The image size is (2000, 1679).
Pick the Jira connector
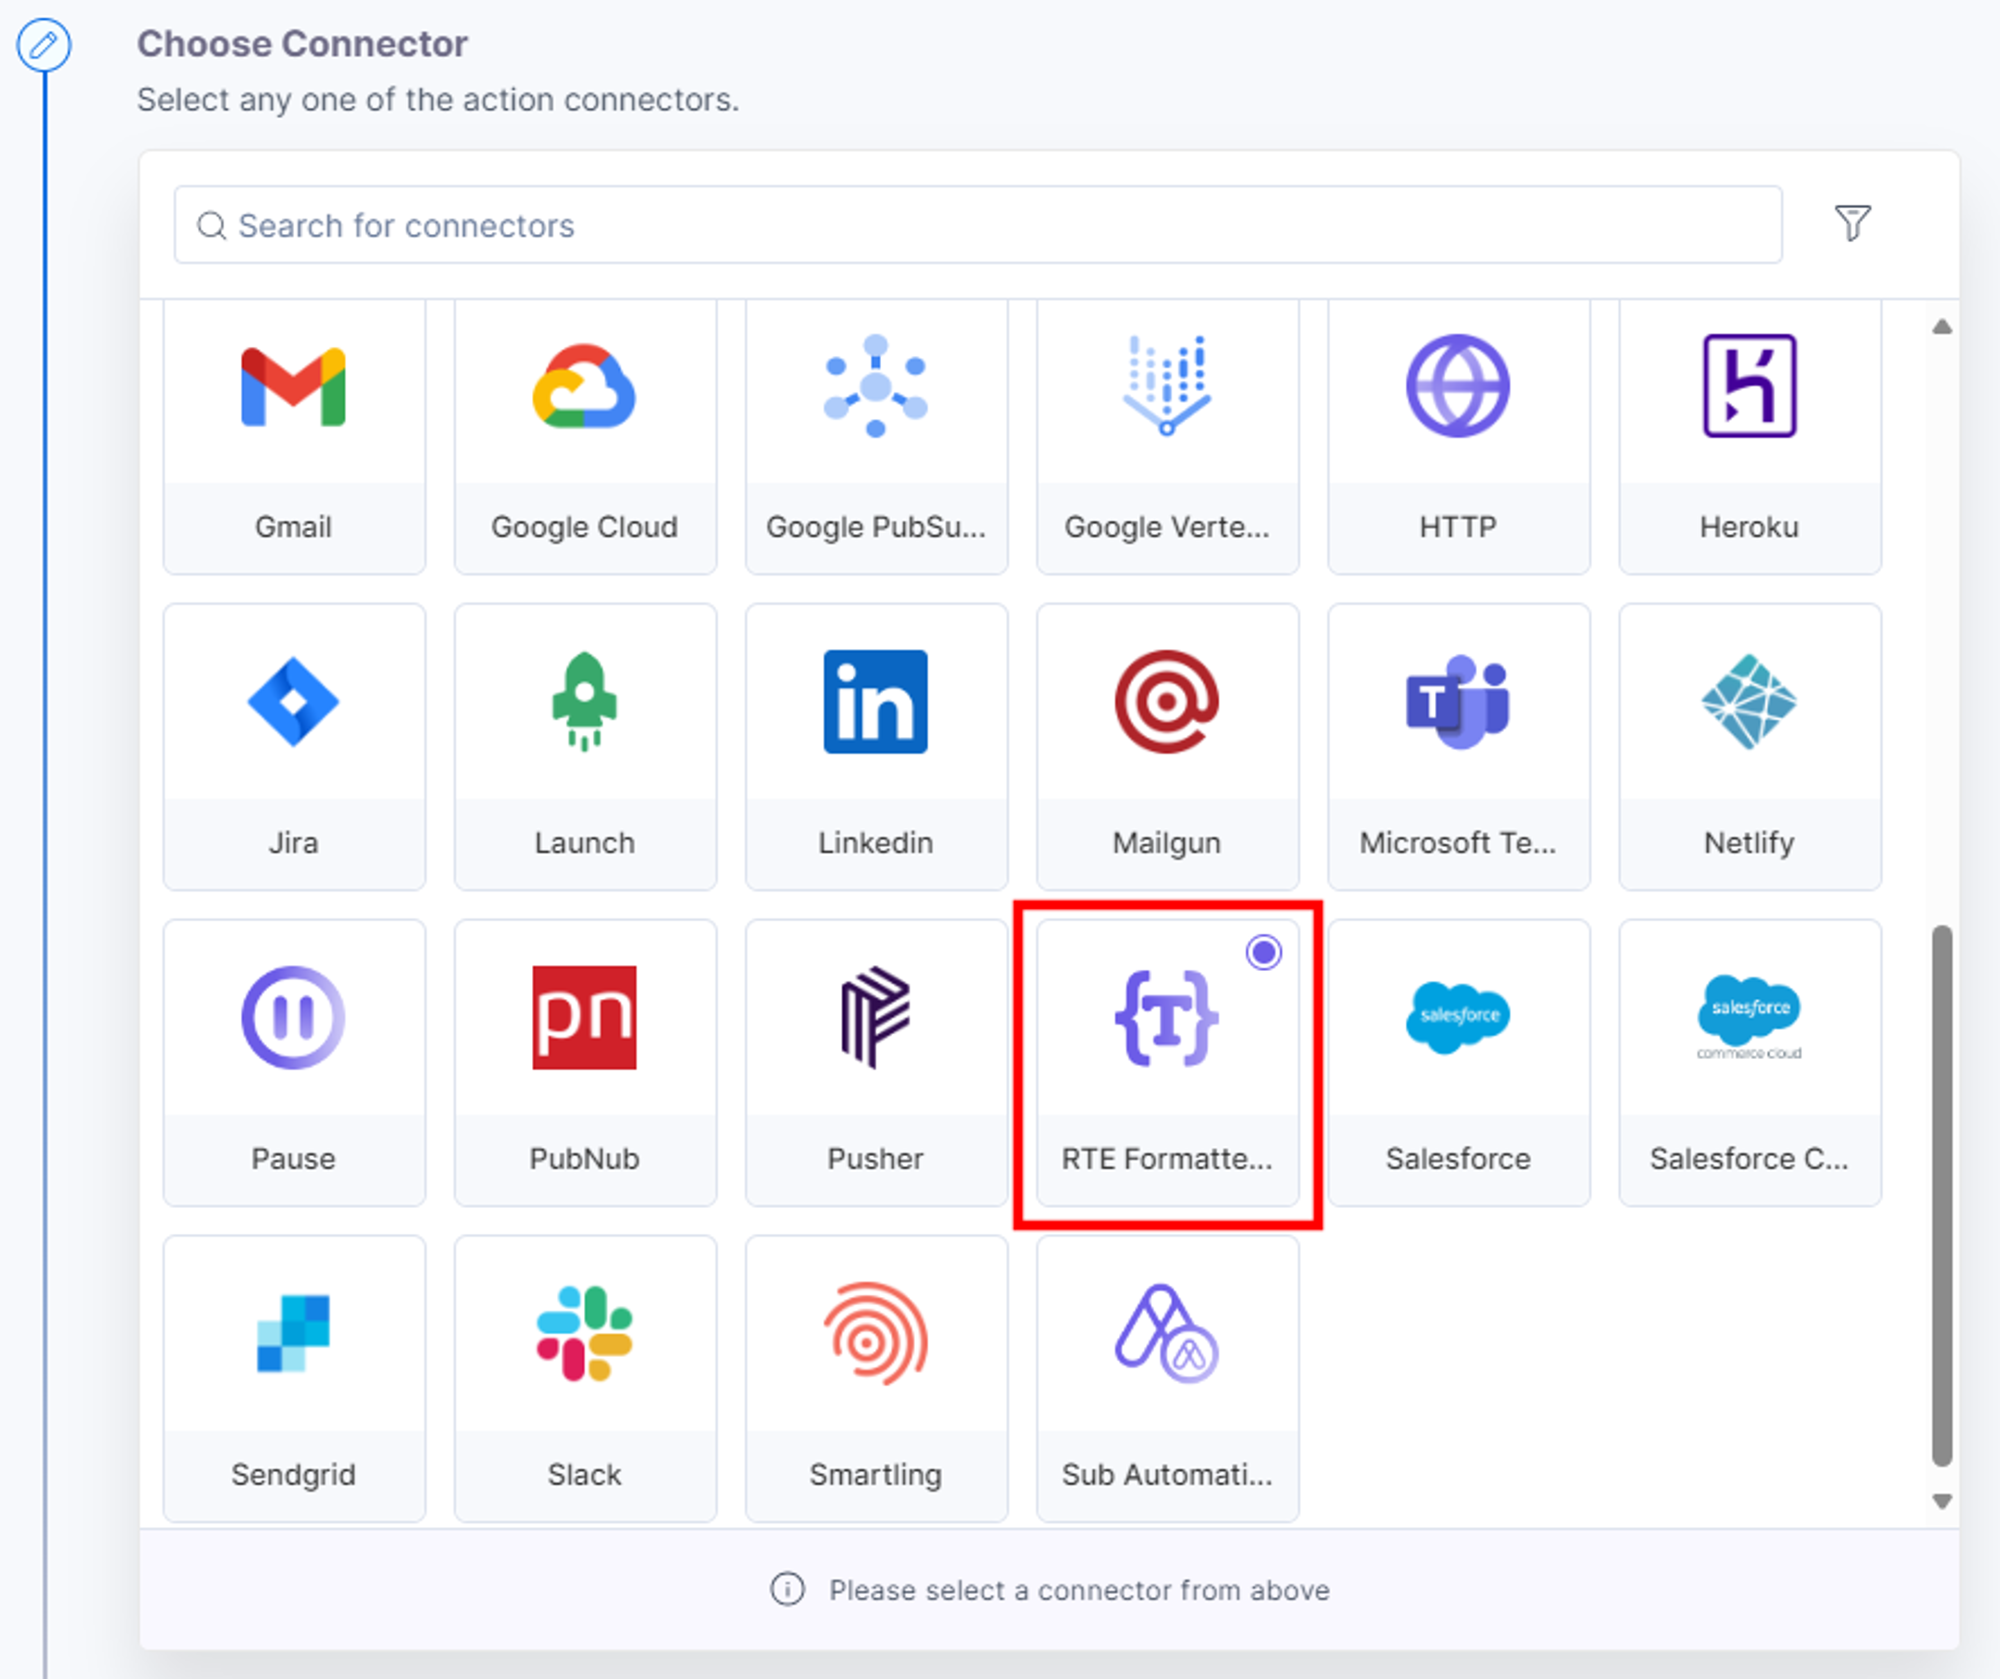[293, 747]
